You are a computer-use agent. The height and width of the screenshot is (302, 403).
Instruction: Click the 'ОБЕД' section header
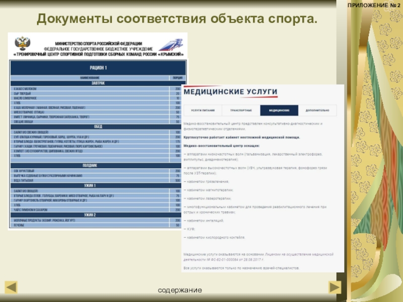tap(98, 127)
